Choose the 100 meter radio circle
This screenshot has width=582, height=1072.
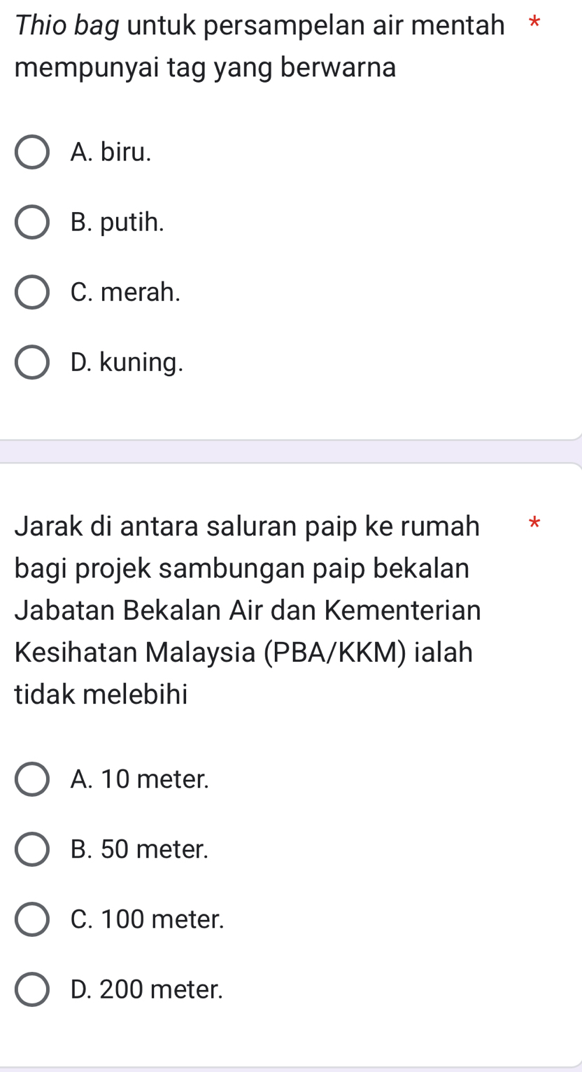pyautogui.click(x=32, y=919)
